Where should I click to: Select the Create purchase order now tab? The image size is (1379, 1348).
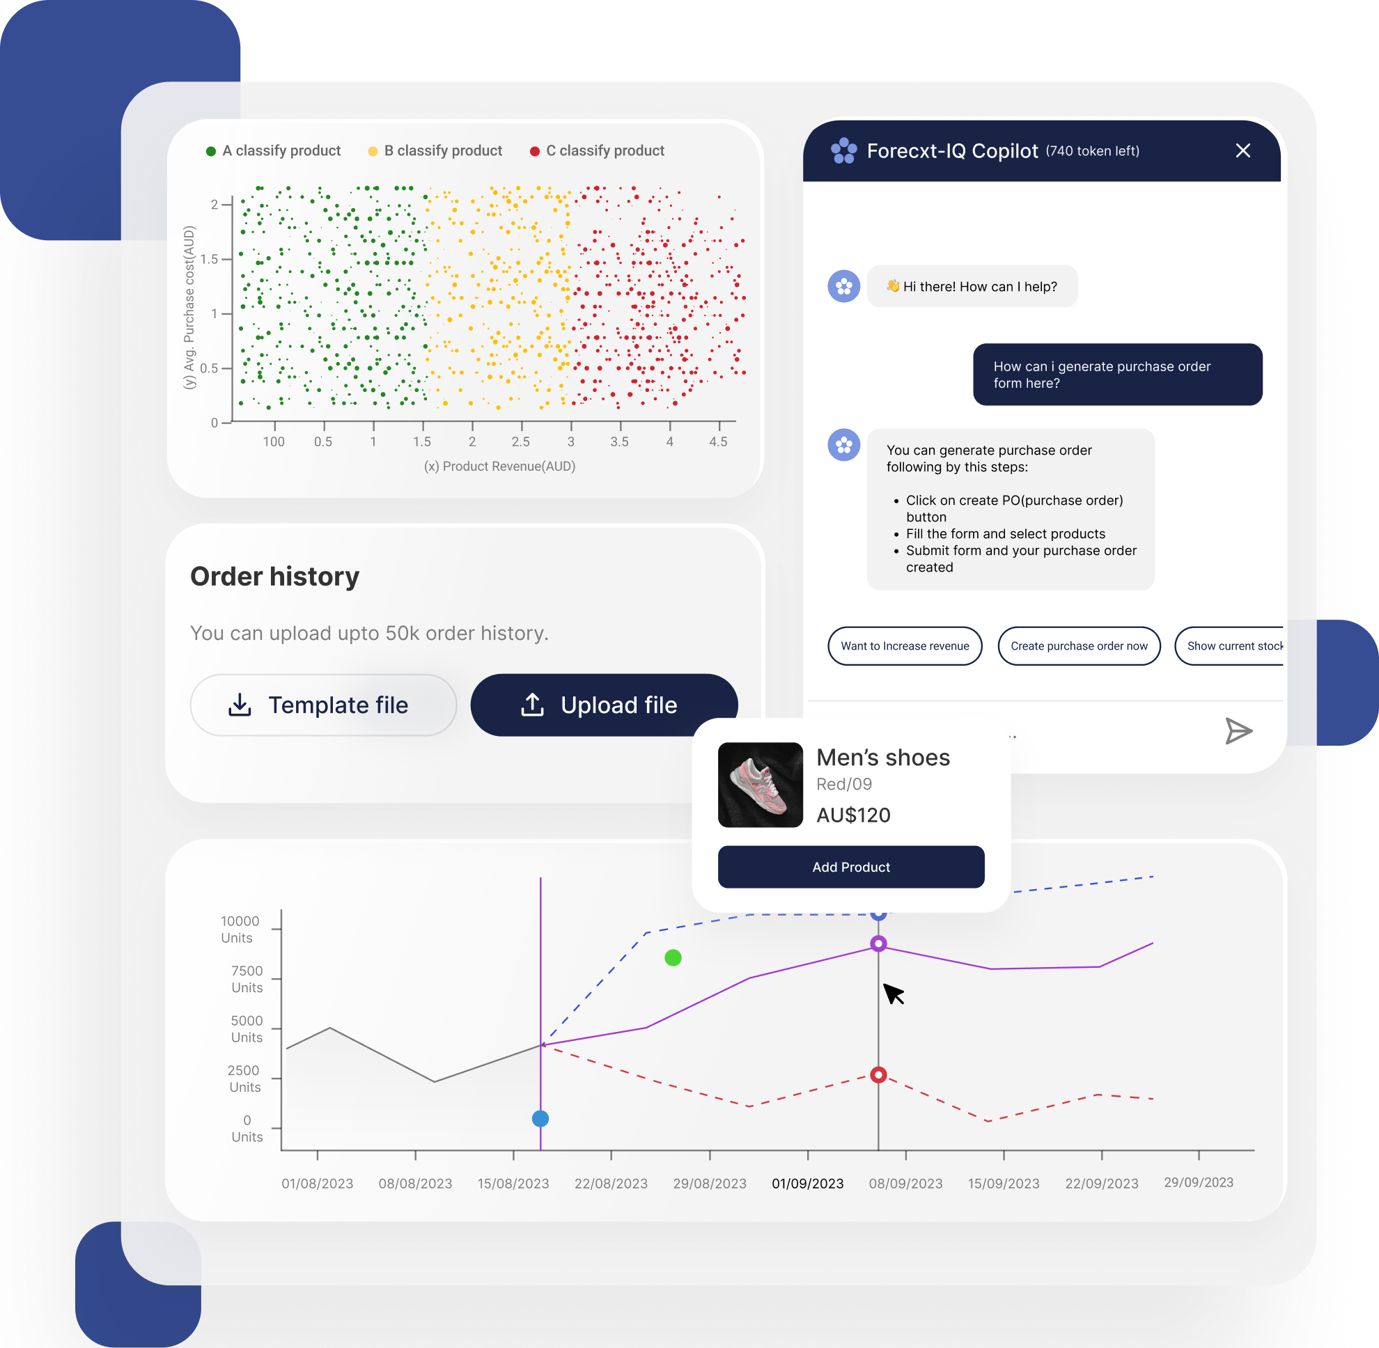(x=1077, y=645)
